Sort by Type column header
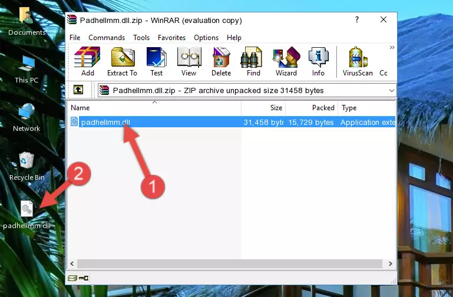This screenshot has height=297, width=453. 366,108
